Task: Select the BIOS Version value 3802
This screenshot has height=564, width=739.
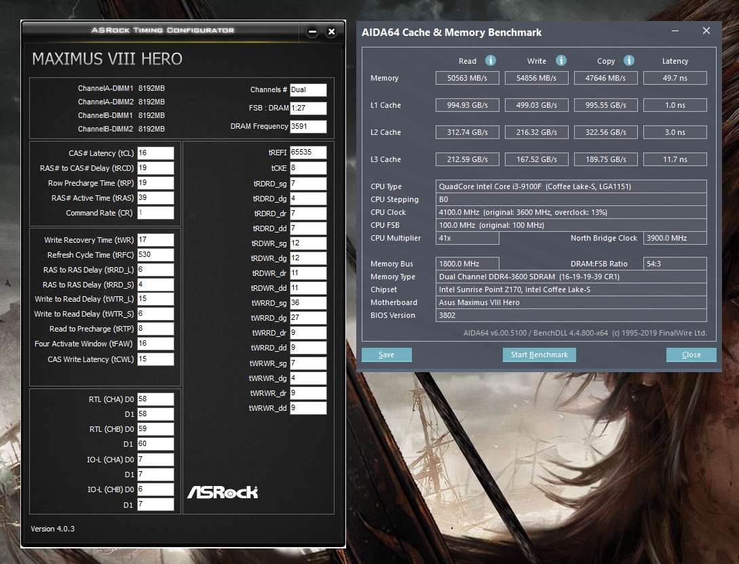Action: 571,315
